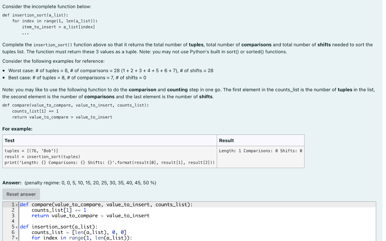Collapse the compare function via line 1 fold arrow
Viewport: 386px width, 241px height.
[x=17, y=204]
